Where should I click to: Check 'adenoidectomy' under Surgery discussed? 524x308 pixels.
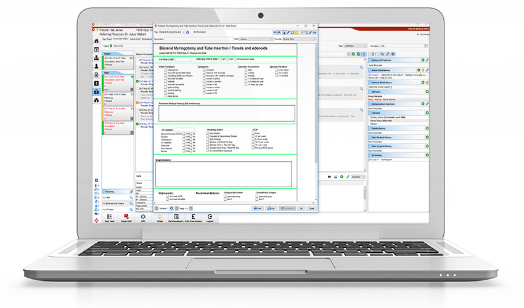tap(225, 197)
